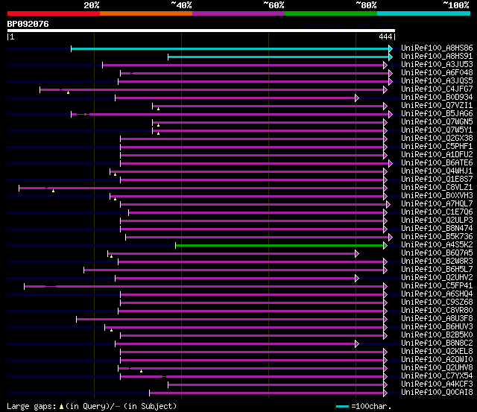Image resolution: width=477 pixels, height=412 pixels.
Task: Open UniRef100_C7YX54 label
Action: coord(437,376)
